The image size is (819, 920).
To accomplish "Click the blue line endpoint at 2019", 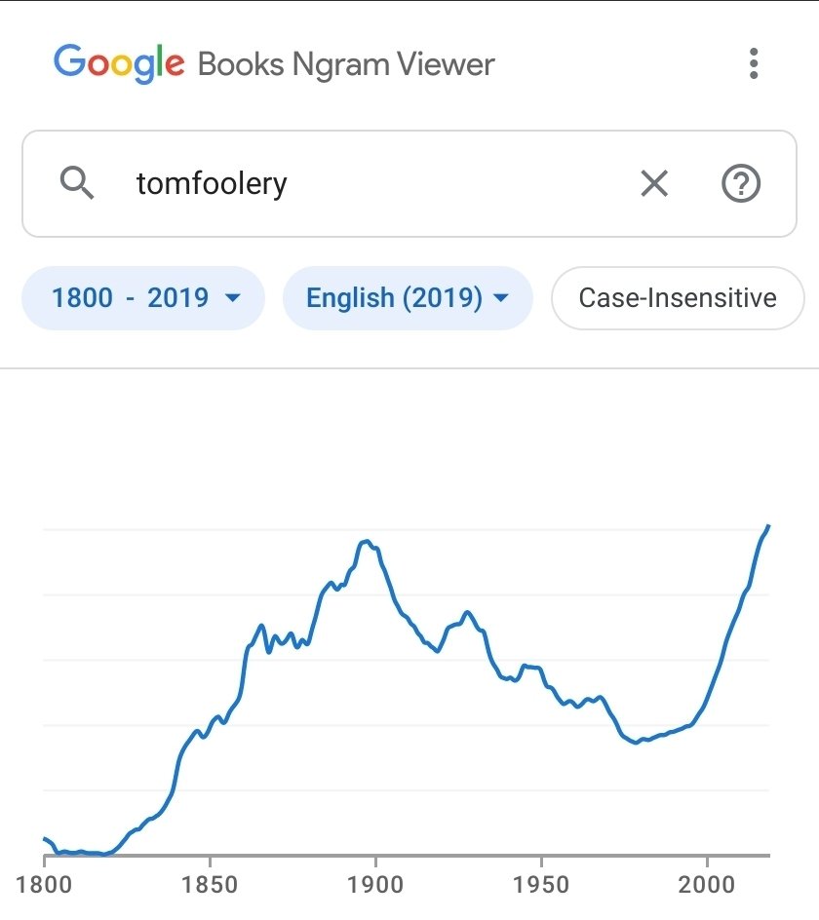I will [x=768, y=525].
